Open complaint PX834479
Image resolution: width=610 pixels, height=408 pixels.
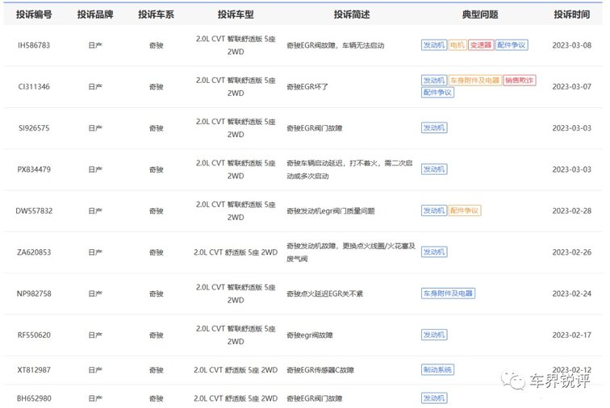[34, 169]
